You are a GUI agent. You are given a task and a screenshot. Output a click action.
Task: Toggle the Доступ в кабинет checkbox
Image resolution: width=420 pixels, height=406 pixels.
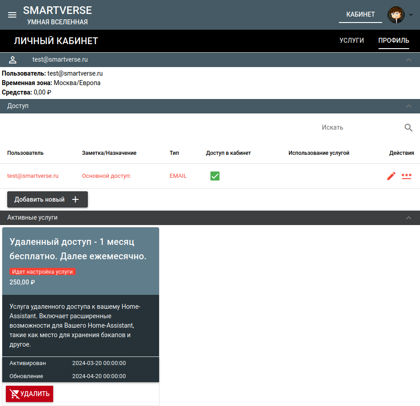click(x=215, y=176)
